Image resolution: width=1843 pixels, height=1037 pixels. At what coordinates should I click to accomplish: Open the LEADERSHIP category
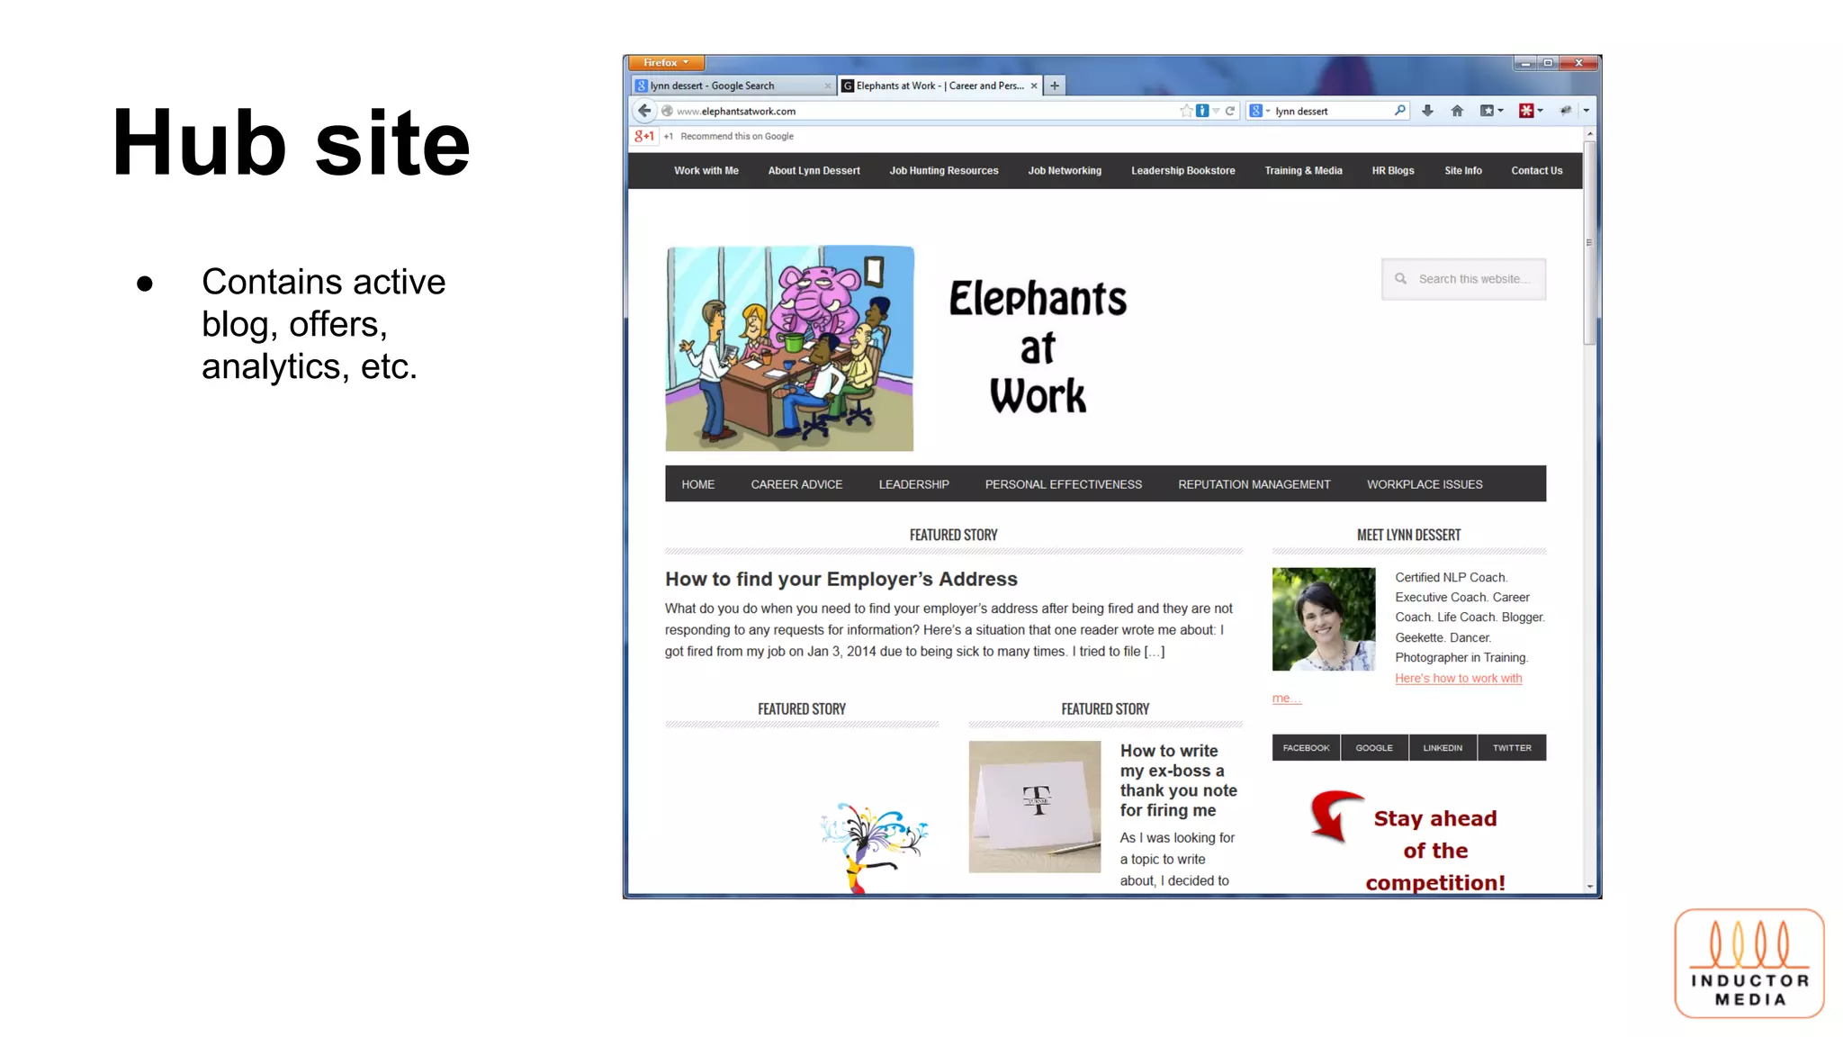pyautogui.click(x=913, y=484)
